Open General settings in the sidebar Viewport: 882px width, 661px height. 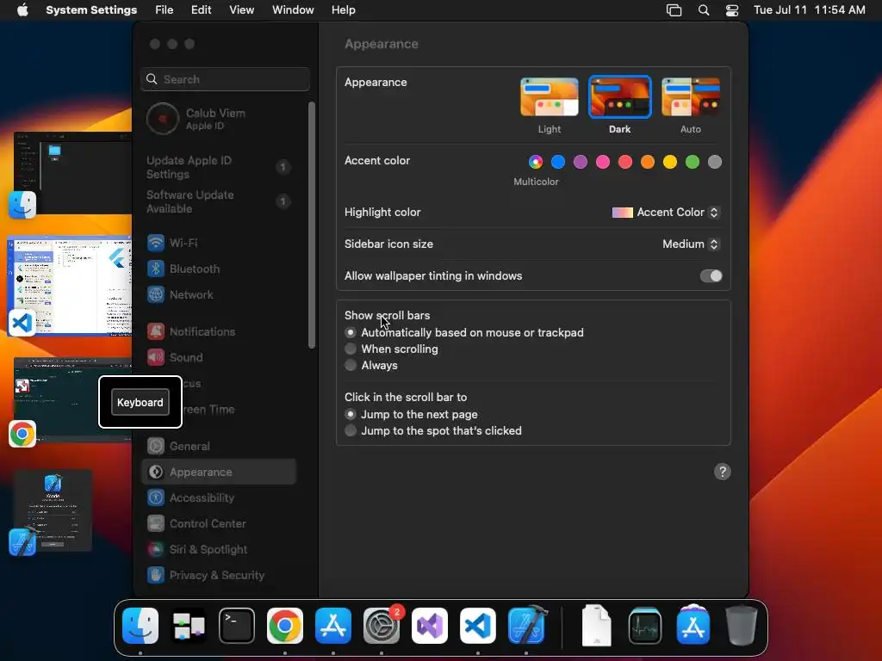pos(219,447)
